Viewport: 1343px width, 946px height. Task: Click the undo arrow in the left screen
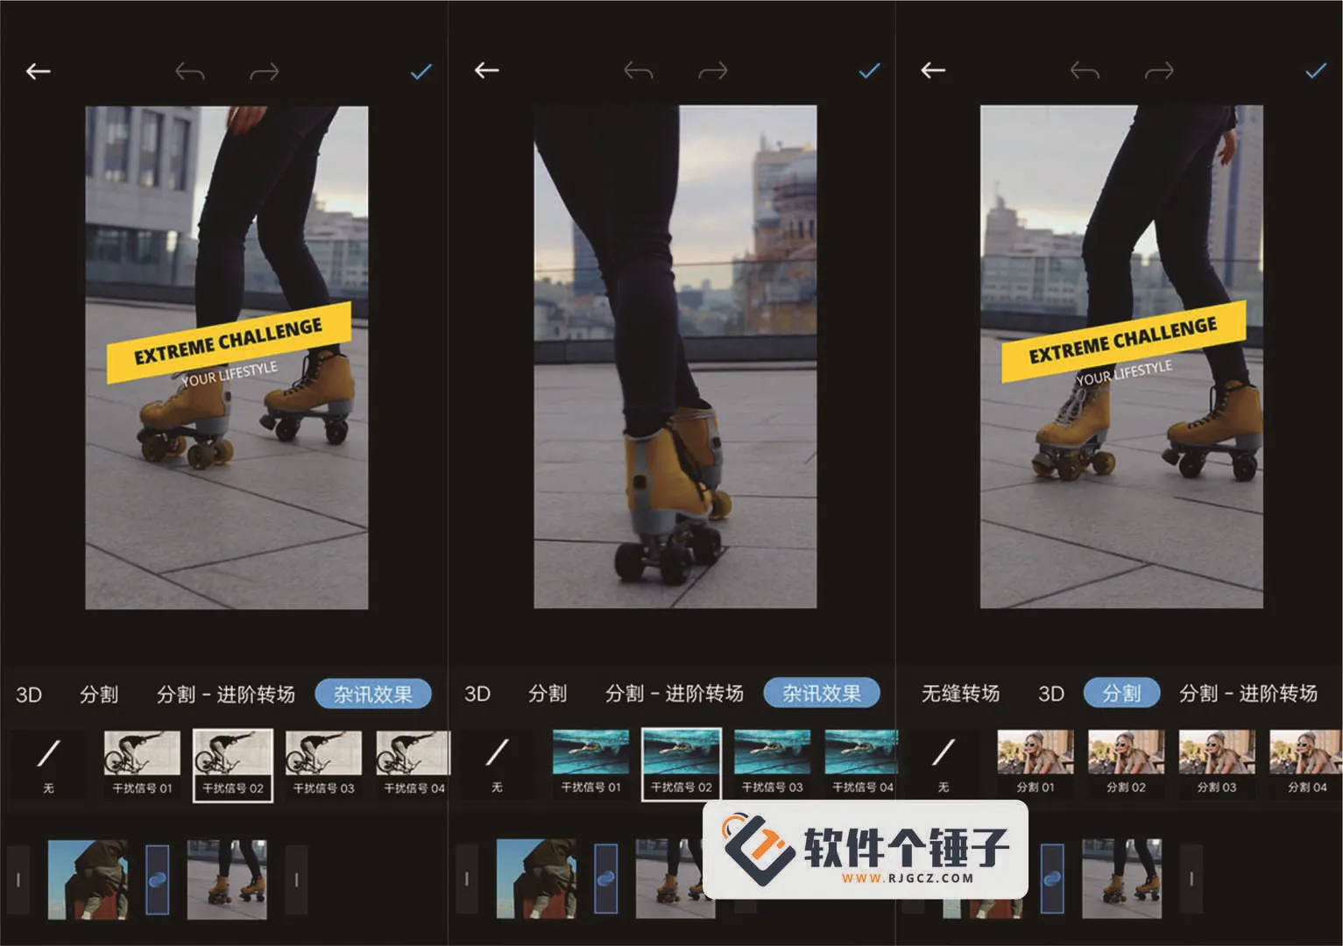[x=189, y=72]
